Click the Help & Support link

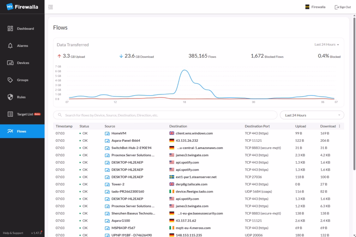pyautogui.click(x=13, y=233)
